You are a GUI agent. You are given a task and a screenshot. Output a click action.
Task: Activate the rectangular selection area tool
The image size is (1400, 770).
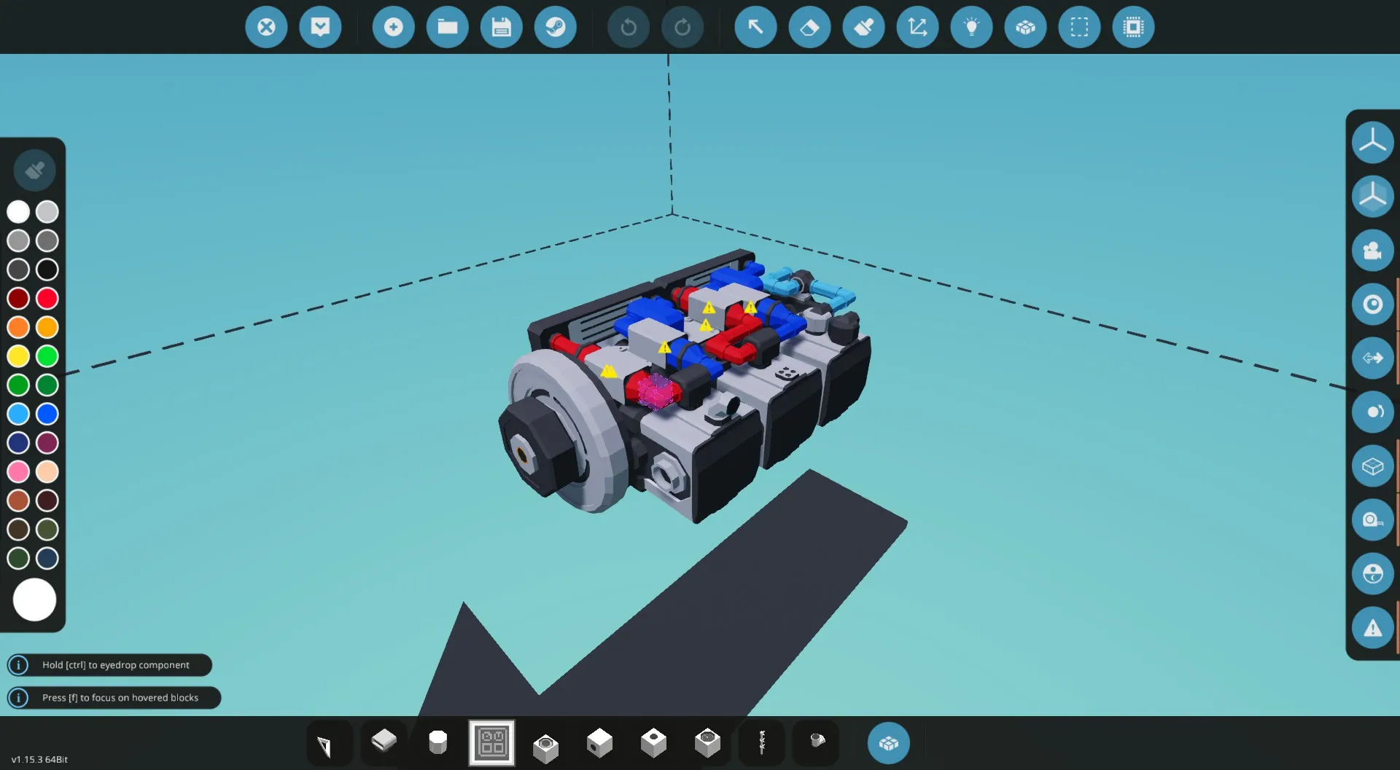click(1079, 28)
